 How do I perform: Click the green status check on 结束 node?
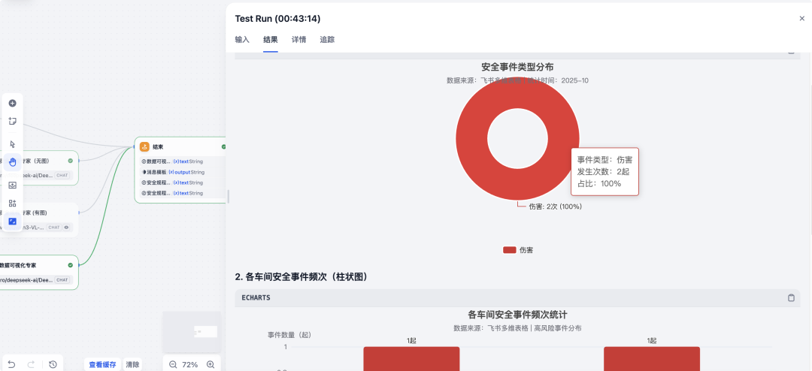(224, 147)
